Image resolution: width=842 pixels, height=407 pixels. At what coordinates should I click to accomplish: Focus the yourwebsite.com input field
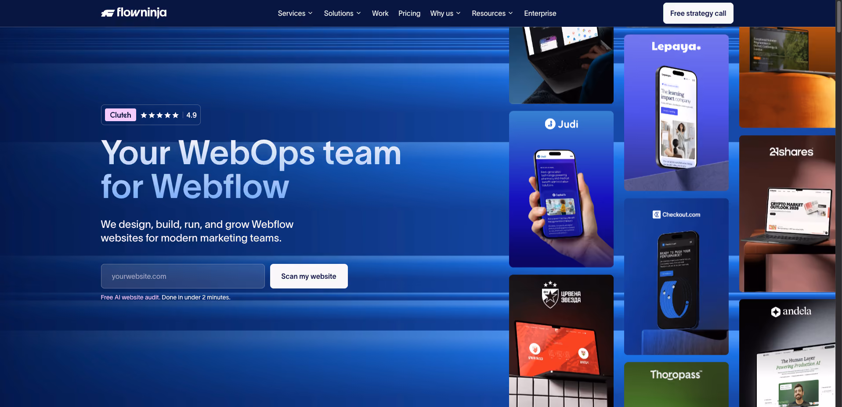[x=183, y=276]
